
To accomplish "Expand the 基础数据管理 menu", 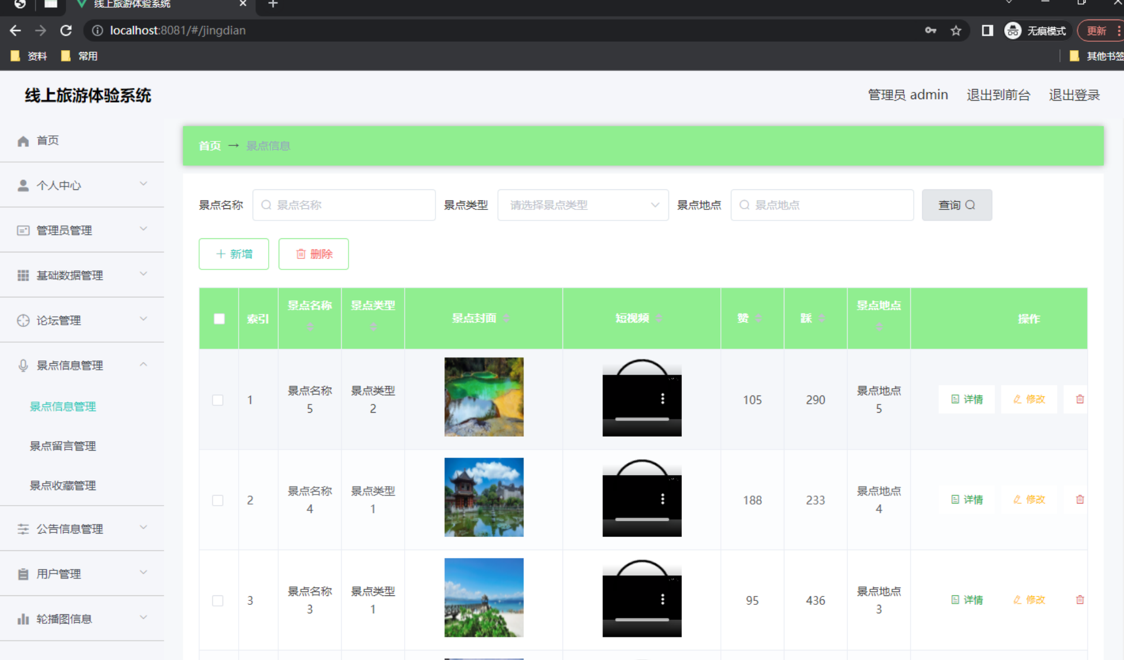I will click(x=82, y=275).
